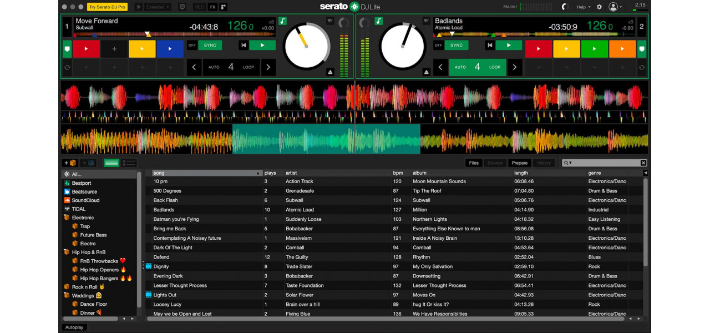This screenshot has height=333, width=710.
Task: Toggle the Autoplay button
Action: pos(74,327)
